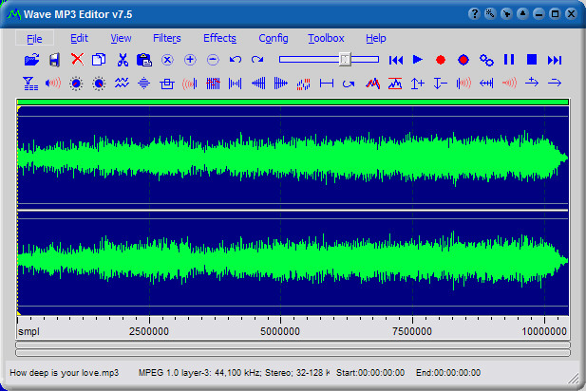
Task: Click the ruler at the 2500000 sample mark
Action: tap(149, 331)
